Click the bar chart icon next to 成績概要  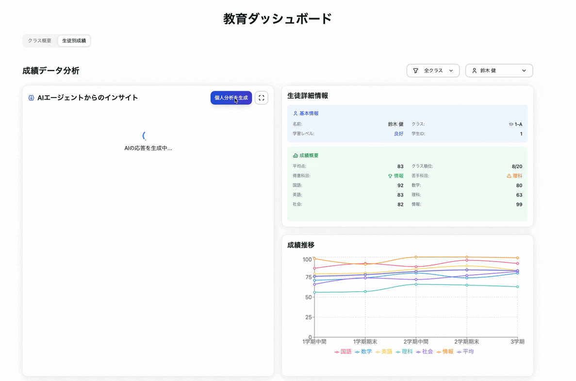[x=296, y=155]
